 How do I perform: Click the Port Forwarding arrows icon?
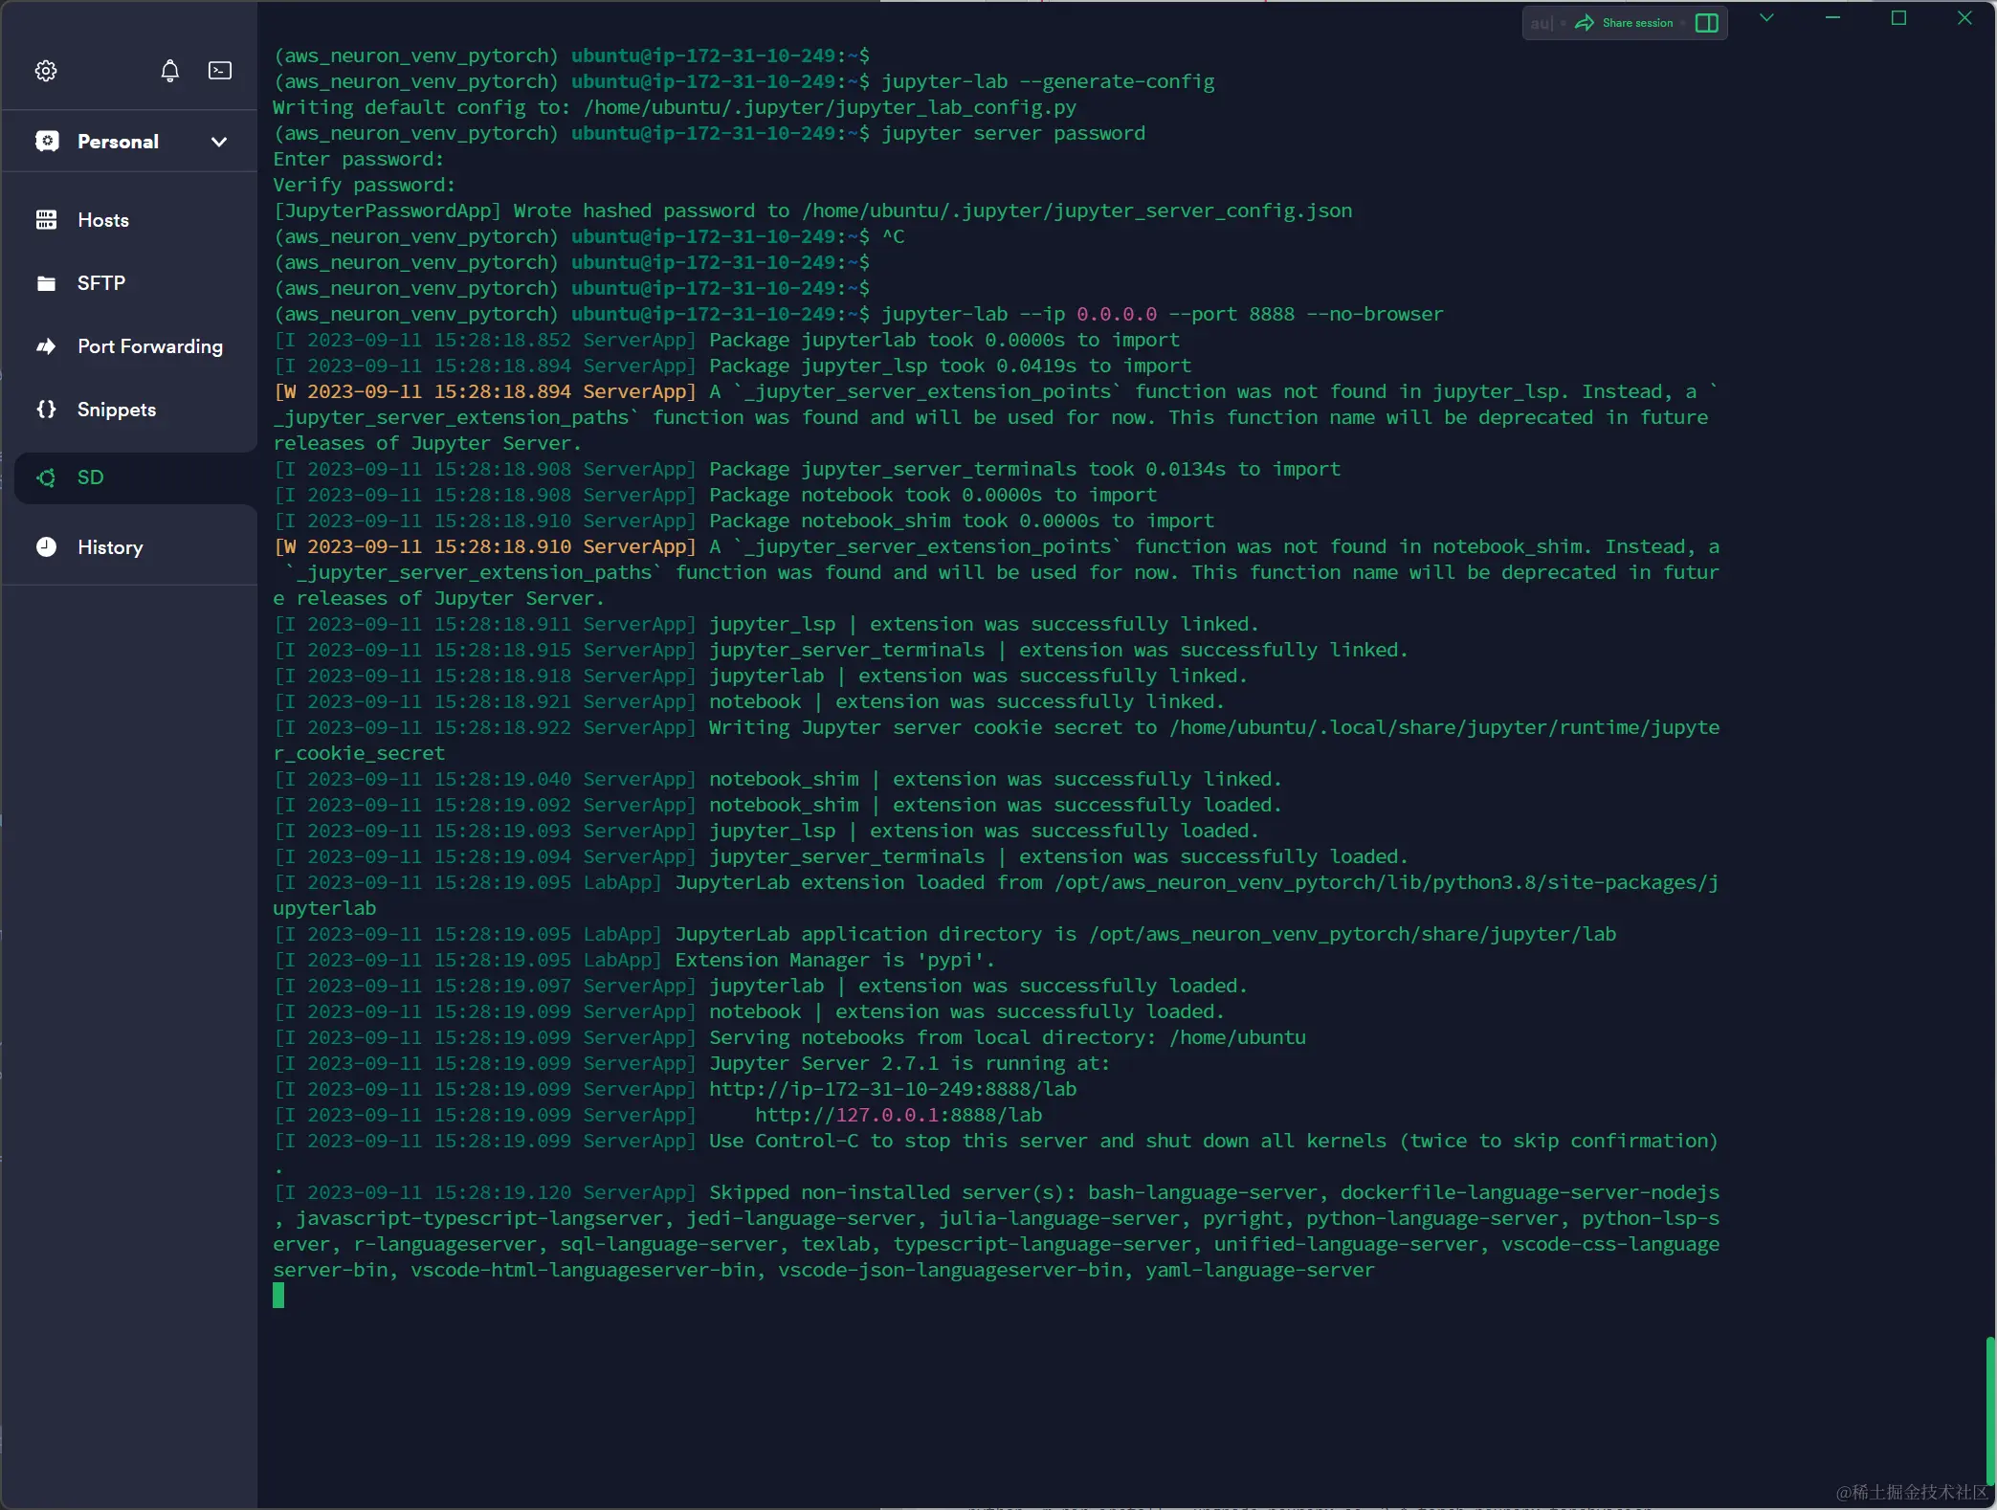click(x=46, y=346)
